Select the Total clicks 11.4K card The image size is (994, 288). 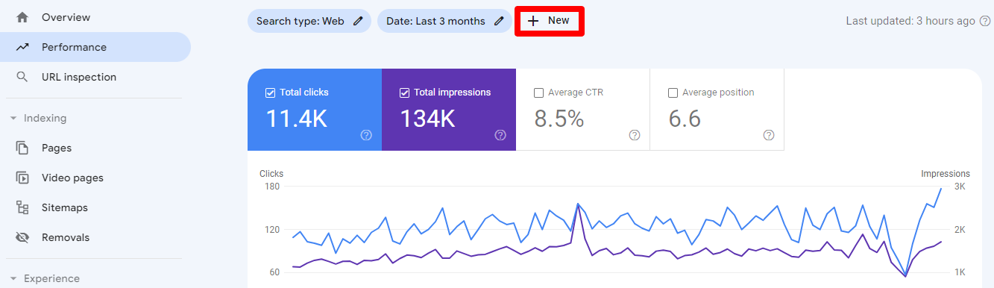[315, 110]
